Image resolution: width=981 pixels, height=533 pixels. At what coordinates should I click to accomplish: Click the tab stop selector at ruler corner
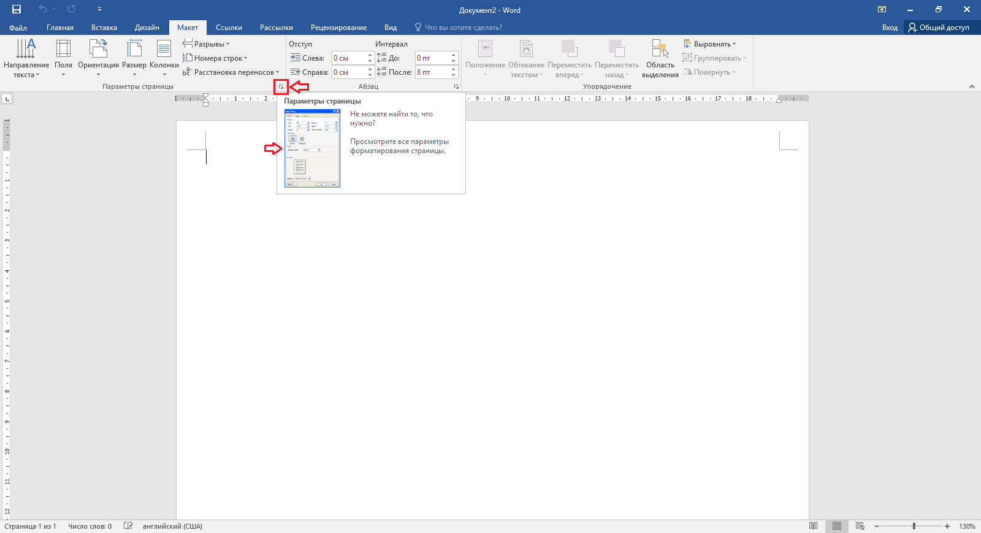(x=7, y=98)
